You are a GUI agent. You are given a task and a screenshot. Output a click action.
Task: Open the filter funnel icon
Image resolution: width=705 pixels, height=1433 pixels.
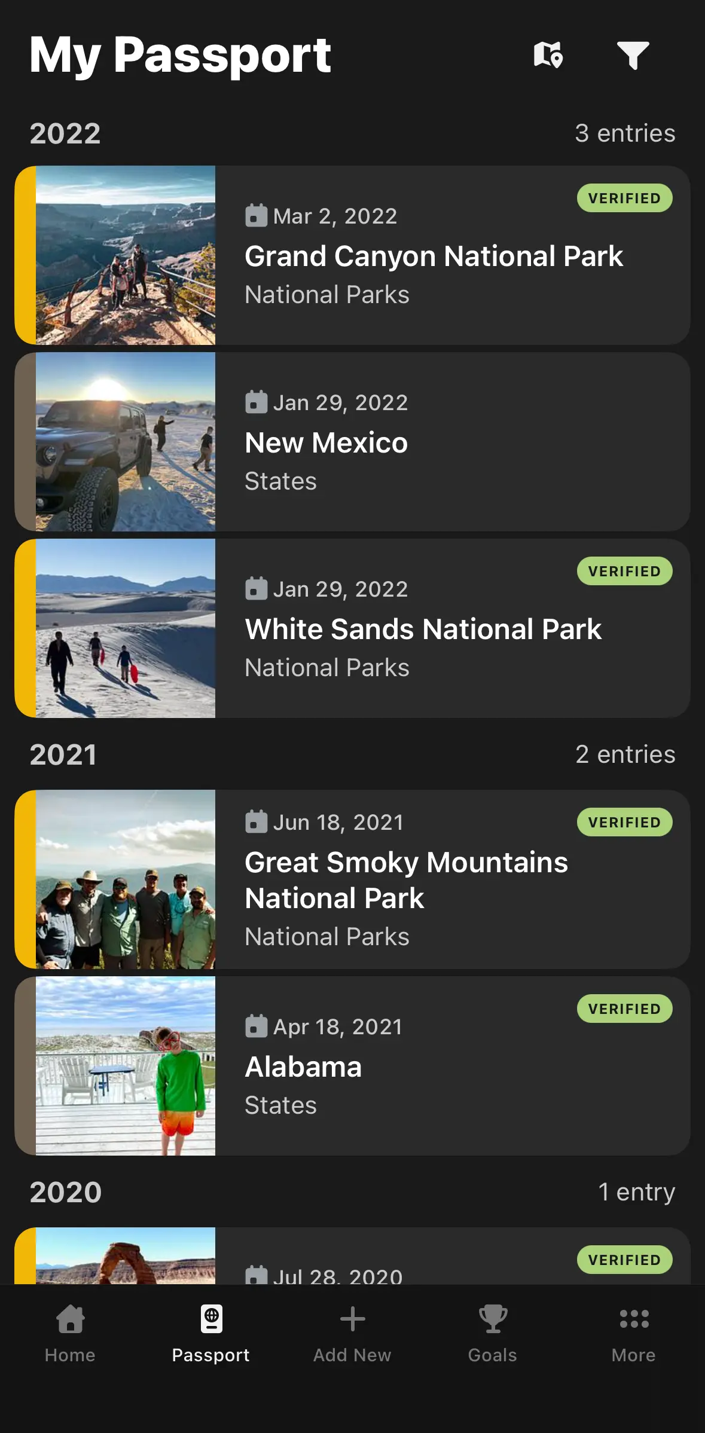click(633, 56)
